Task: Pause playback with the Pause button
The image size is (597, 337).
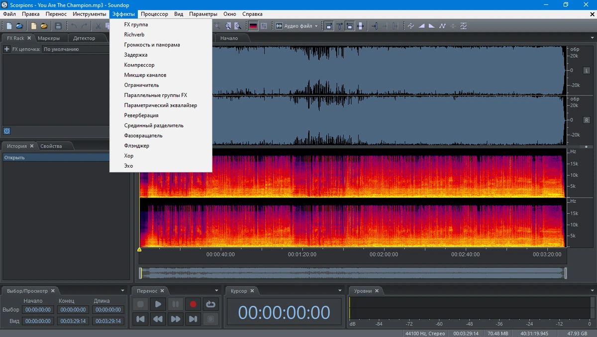Action: tap(176, 304)
